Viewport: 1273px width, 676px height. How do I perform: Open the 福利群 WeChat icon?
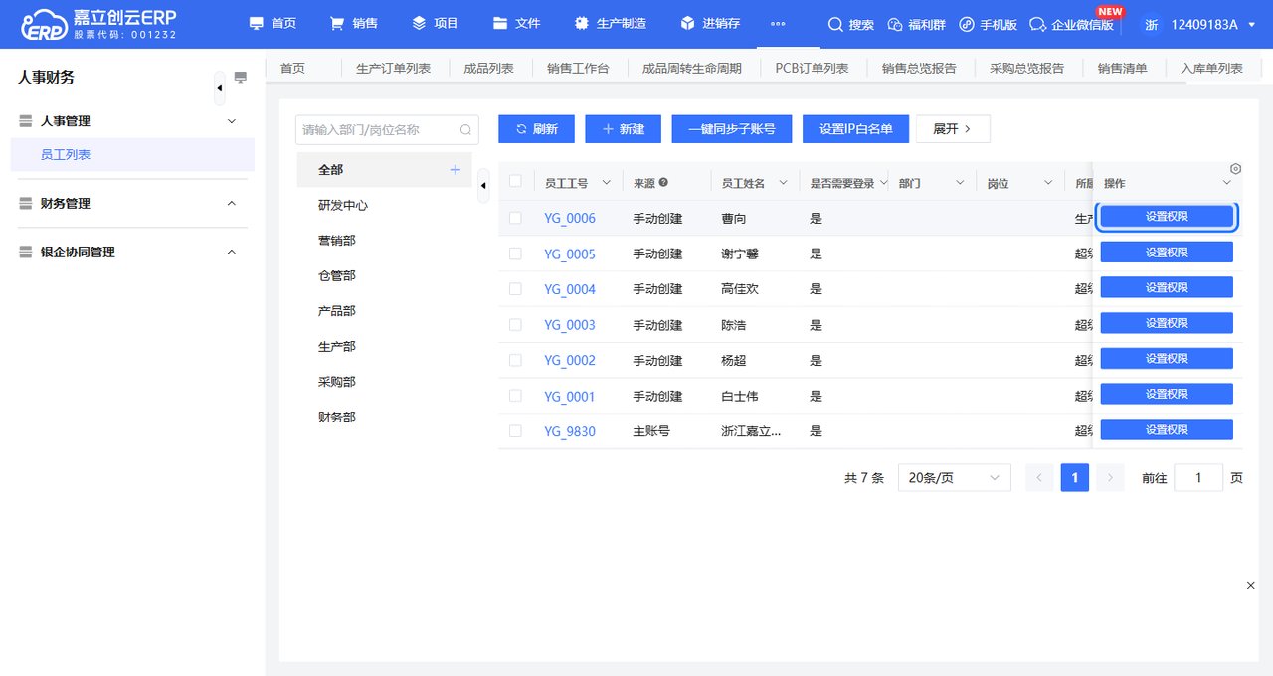(x=895, y=24)
